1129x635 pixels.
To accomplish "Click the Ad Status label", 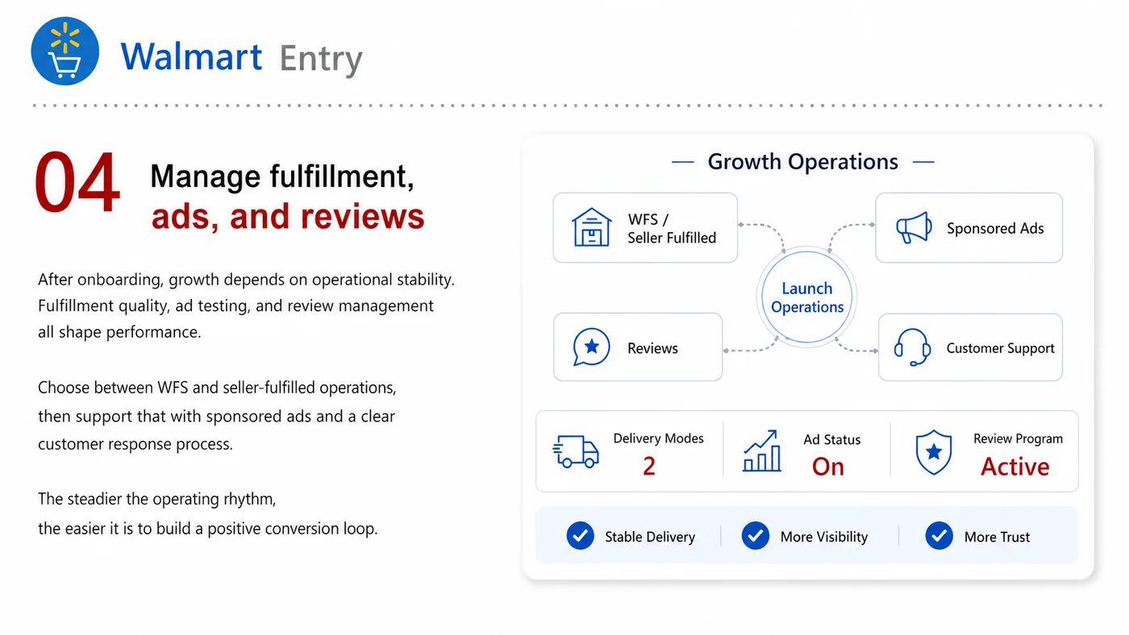I will click(x=831, y=439).
